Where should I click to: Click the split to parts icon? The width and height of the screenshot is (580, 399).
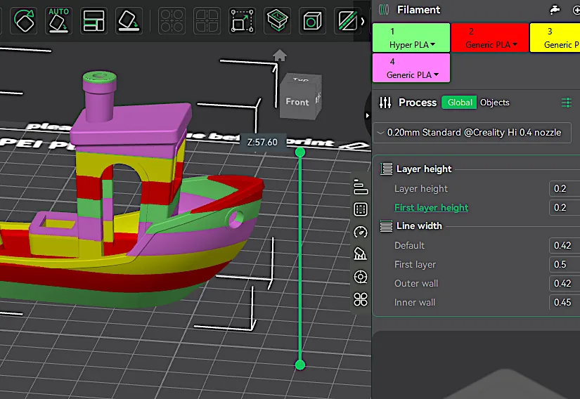[207, 20]
